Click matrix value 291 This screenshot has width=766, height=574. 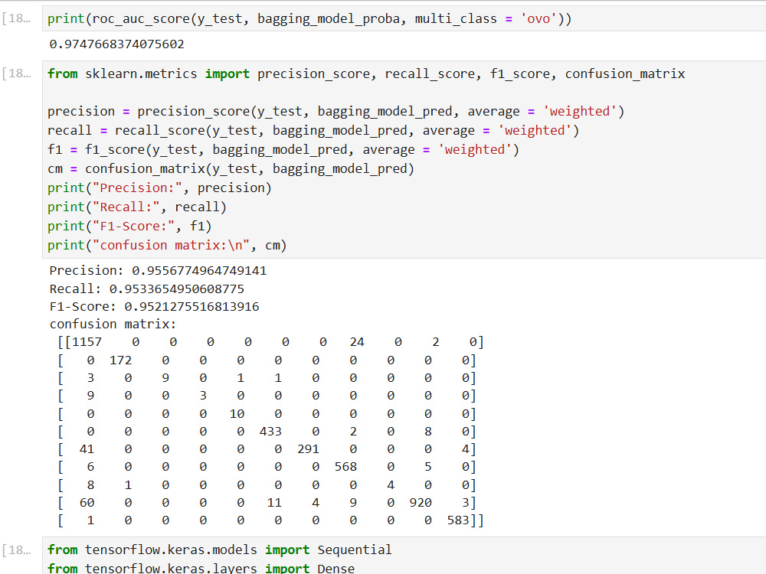308,449
